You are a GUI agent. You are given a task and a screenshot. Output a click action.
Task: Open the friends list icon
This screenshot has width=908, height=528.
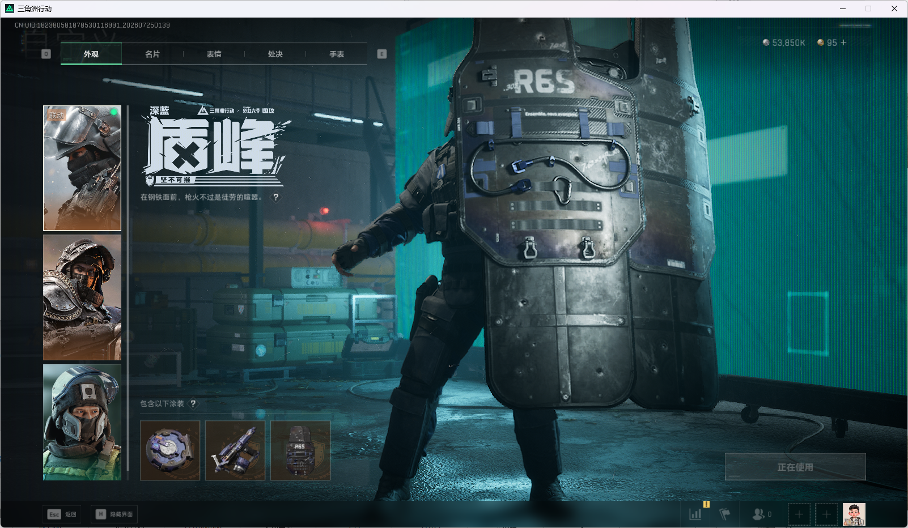758,514
